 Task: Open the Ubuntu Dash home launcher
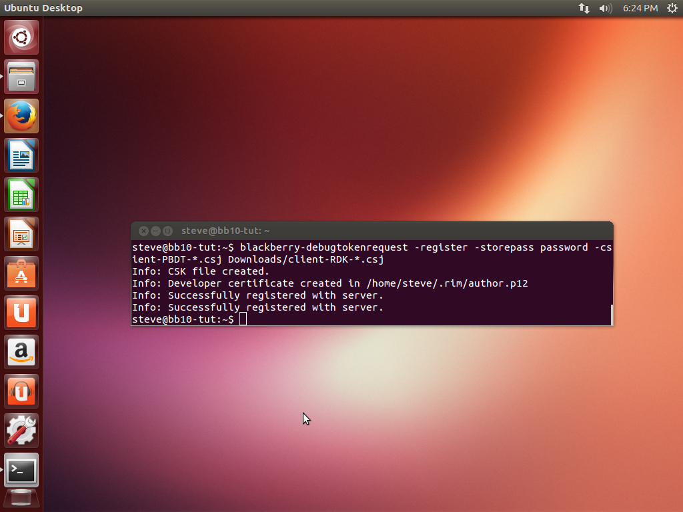(21, 37)
